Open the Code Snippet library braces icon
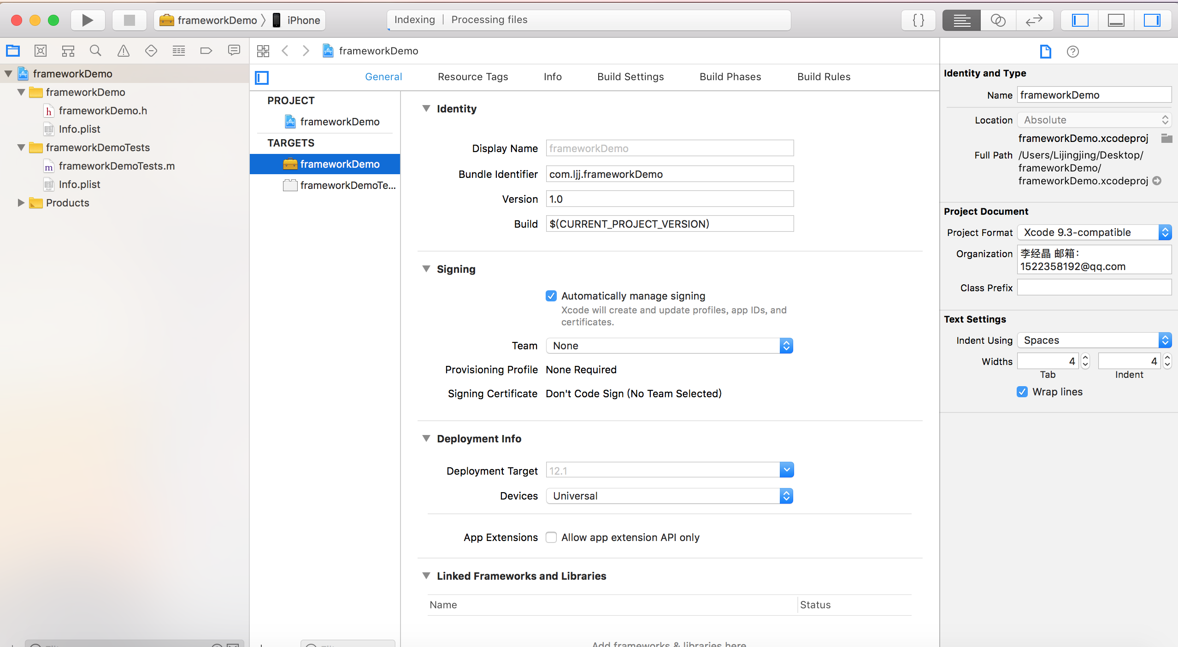The height and width of the screenshot is (647, 1178). click(919, 20)
